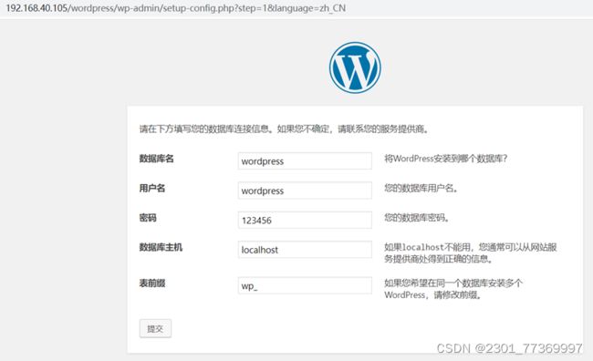Click the WordPress logo
The image size is (593, 361).
(x=355, y=67)
